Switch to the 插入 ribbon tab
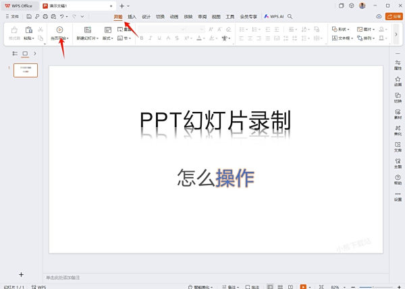The image size is (405, 289). pyautogui.click(x=132, y=17)
